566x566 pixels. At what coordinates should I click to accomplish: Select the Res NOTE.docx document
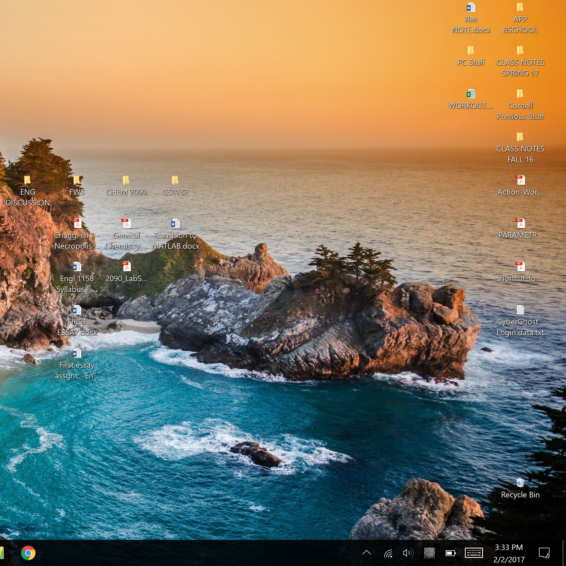point(471,8)
